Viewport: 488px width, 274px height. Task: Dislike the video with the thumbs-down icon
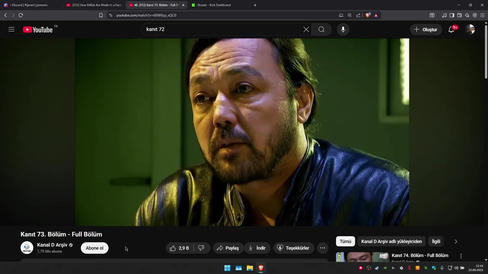[201, 248]
